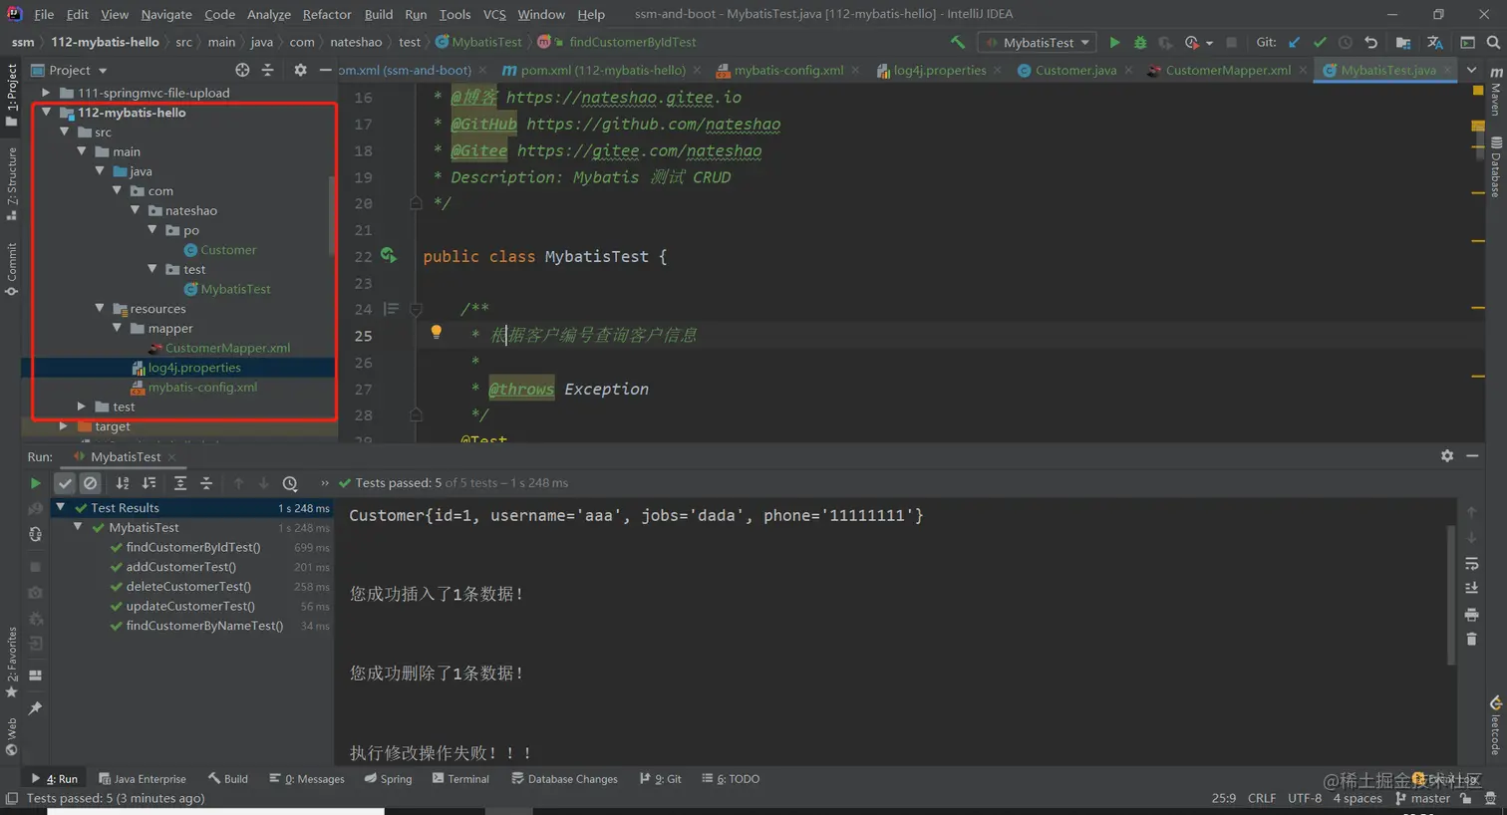The height and width of the screenshot is (815, 1507).
Task: Hide the Project tool window
Action: point(325,70)
